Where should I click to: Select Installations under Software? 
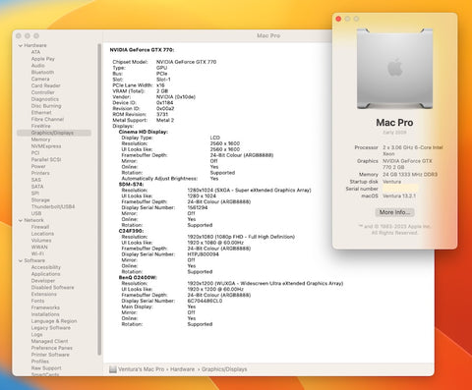[x=45, y=314]
